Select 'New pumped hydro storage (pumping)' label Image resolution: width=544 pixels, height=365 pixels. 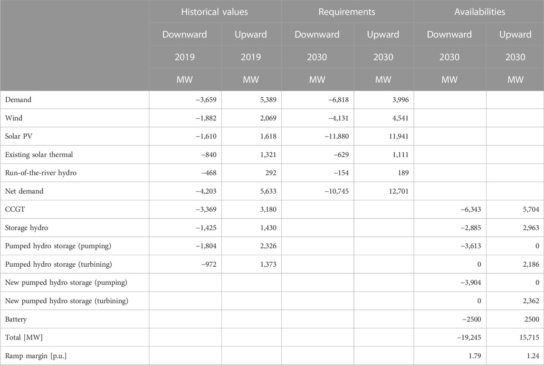66,283
